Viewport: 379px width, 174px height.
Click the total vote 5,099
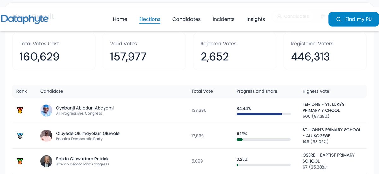point(197,161)
